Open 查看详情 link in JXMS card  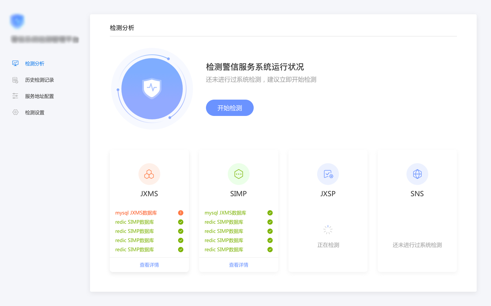click(x=149, y=265)
